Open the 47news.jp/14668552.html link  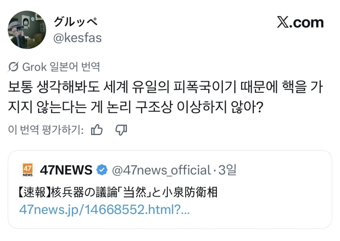(x=104, y=210)
